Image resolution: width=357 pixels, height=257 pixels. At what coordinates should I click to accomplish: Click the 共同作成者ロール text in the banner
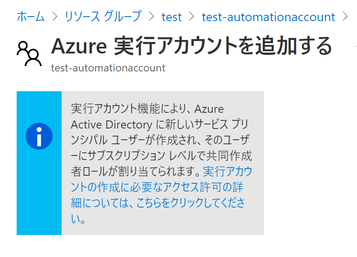(229, 156)
